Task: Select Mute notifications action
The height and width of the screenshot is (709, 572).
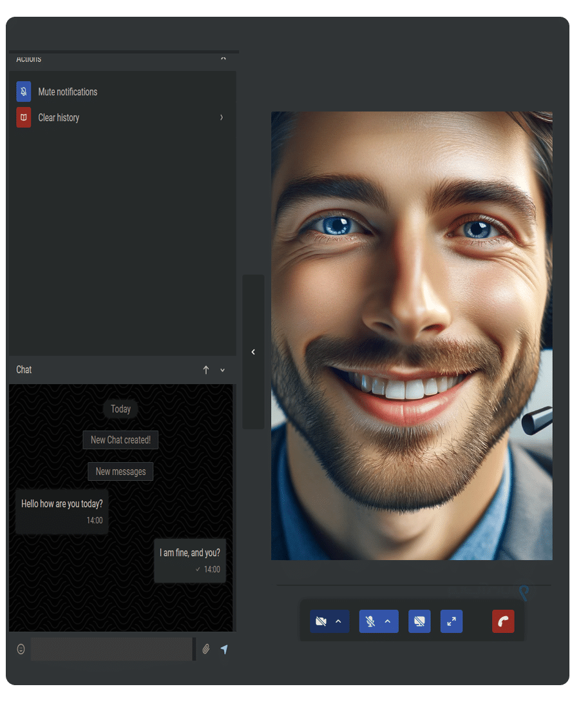Action: 68,92
